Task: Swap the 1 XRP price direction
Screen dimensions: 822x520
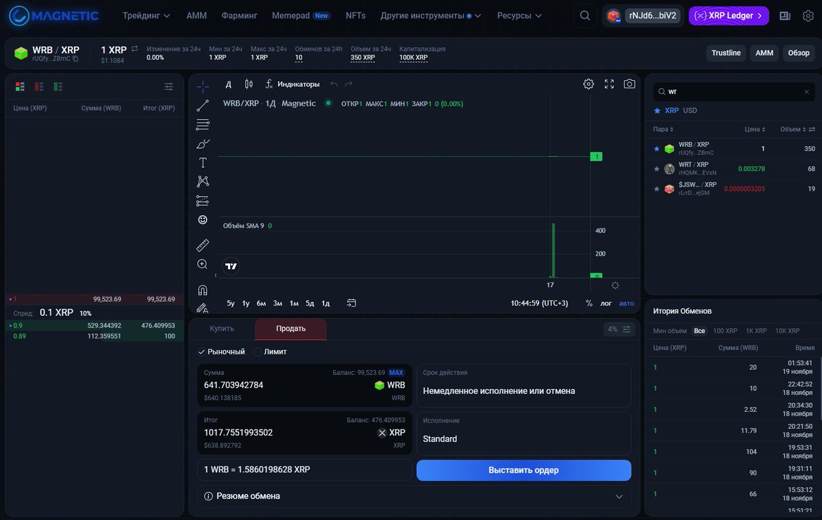Action: pos(135,49)
